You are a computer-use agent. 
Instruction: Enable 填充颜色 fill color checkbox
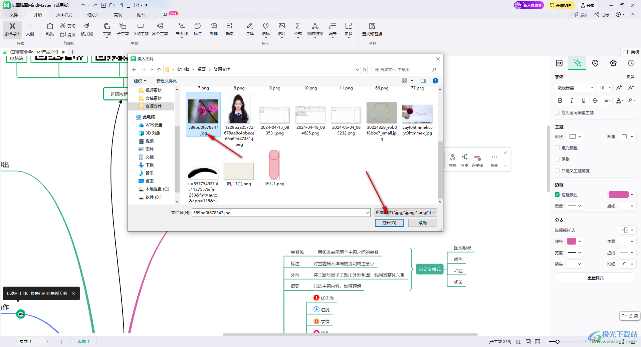click(x=557, y=148)
